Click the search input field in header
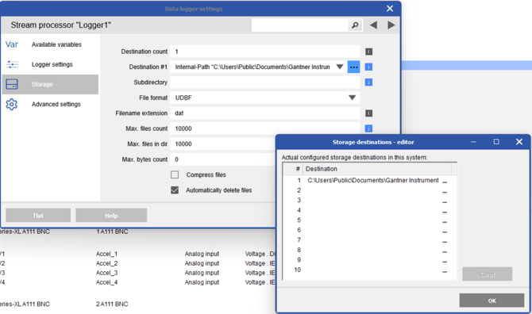Image resolution: width=532 pixels, height=314 pixels. [300, 25]
